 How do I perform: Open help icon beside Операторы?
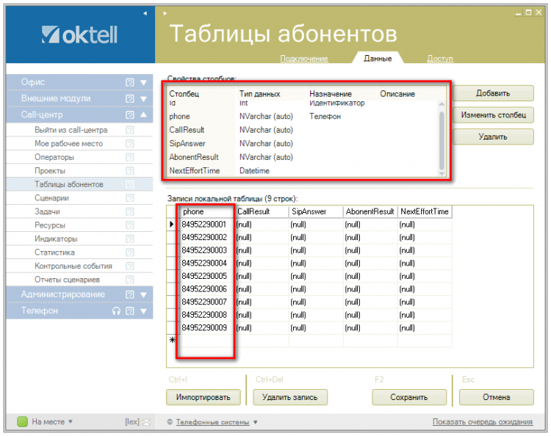pos(130,157)
